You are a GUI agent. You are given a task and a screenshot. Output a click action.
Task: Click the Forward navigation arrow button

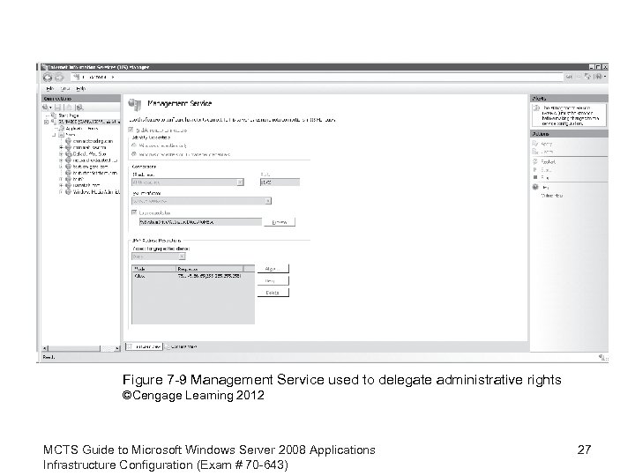59,78
